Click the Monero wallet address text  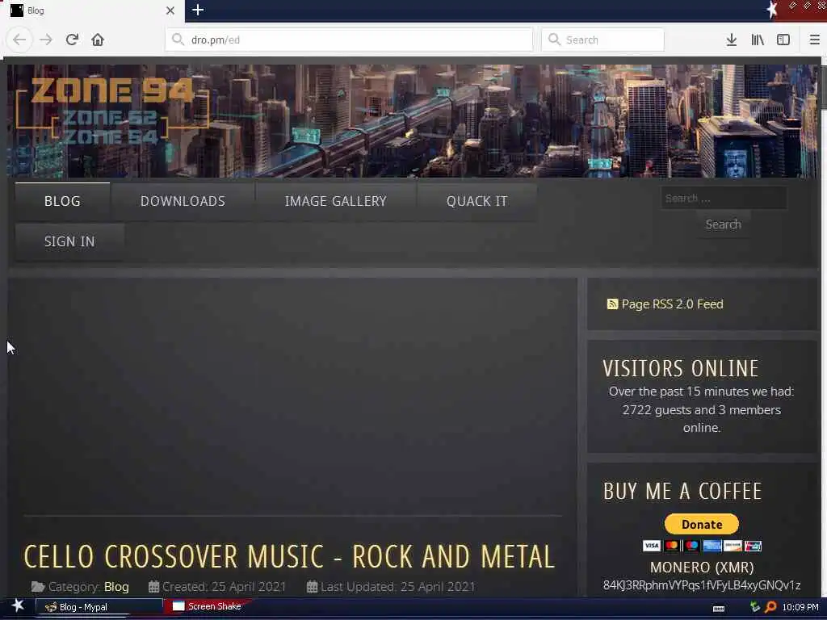click(x=702, y=585)
